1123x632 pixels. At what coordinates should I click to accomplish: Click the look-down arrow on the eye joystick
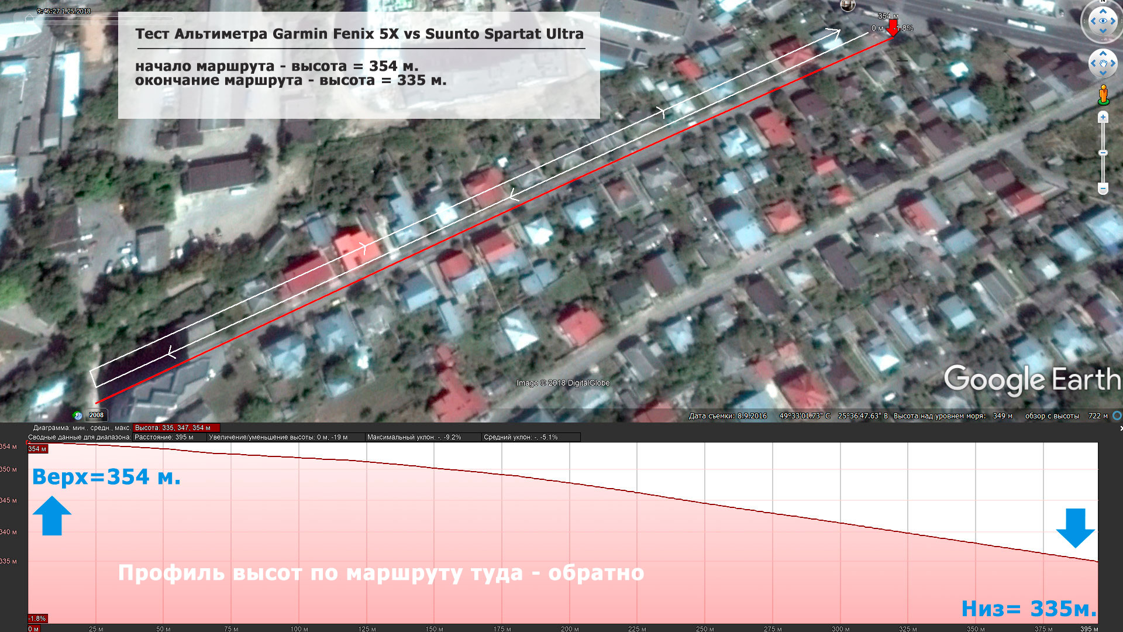1103,32
